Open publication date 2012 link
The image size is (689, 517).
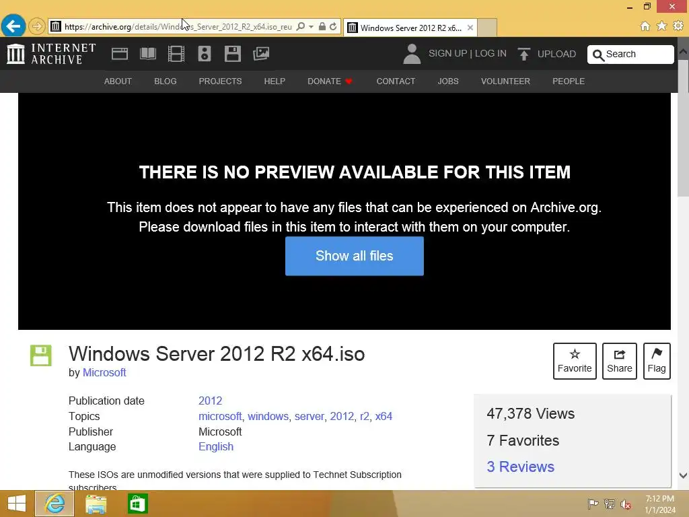(210, 401)
